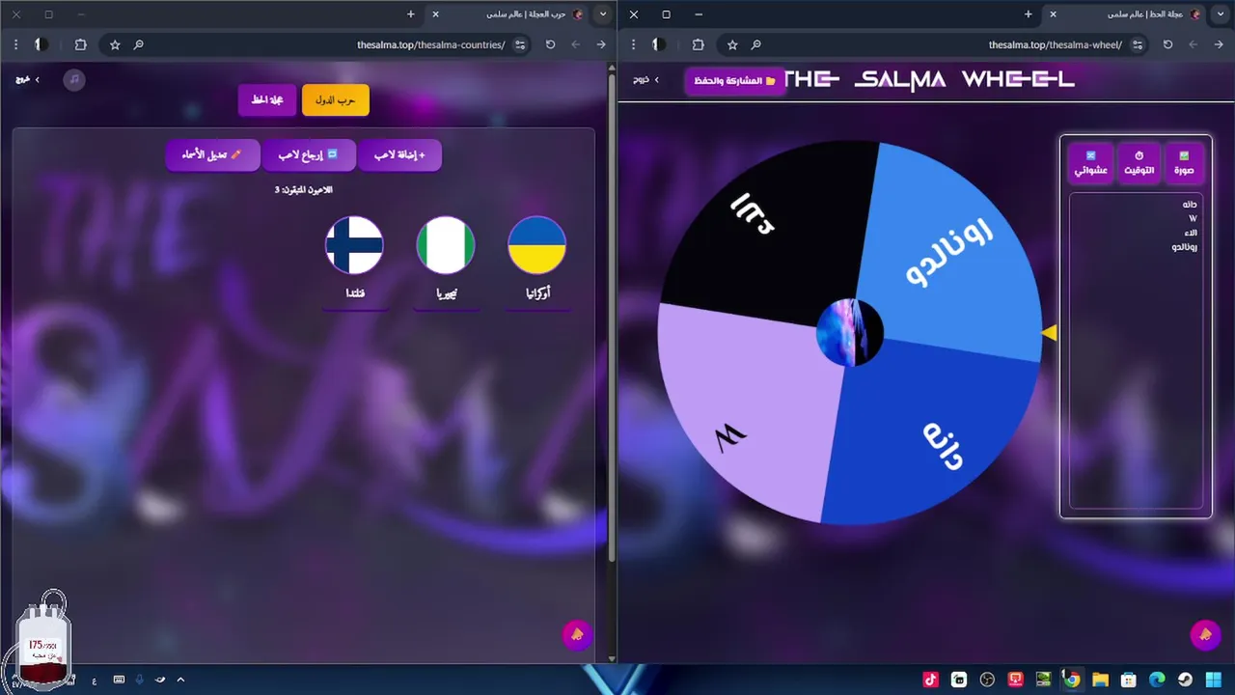Open the profile avatar in countries window toolbar
Screen dimensions: 1235x695
40,44
